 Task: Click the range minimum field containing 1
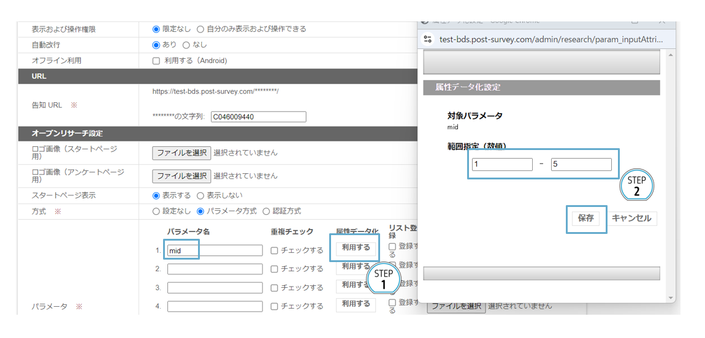point(502,164)
